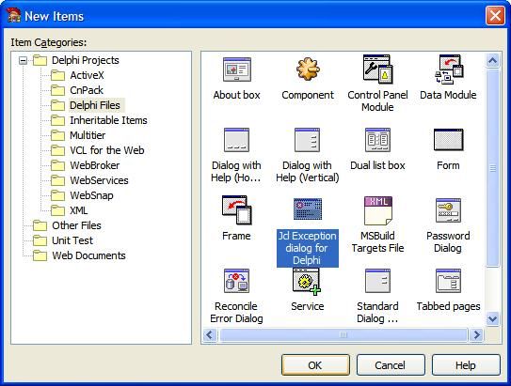Click the vertical scrollbar up arrow
Image resolution: width=511 pixels, height=386 pixels.
pos(493,61)
